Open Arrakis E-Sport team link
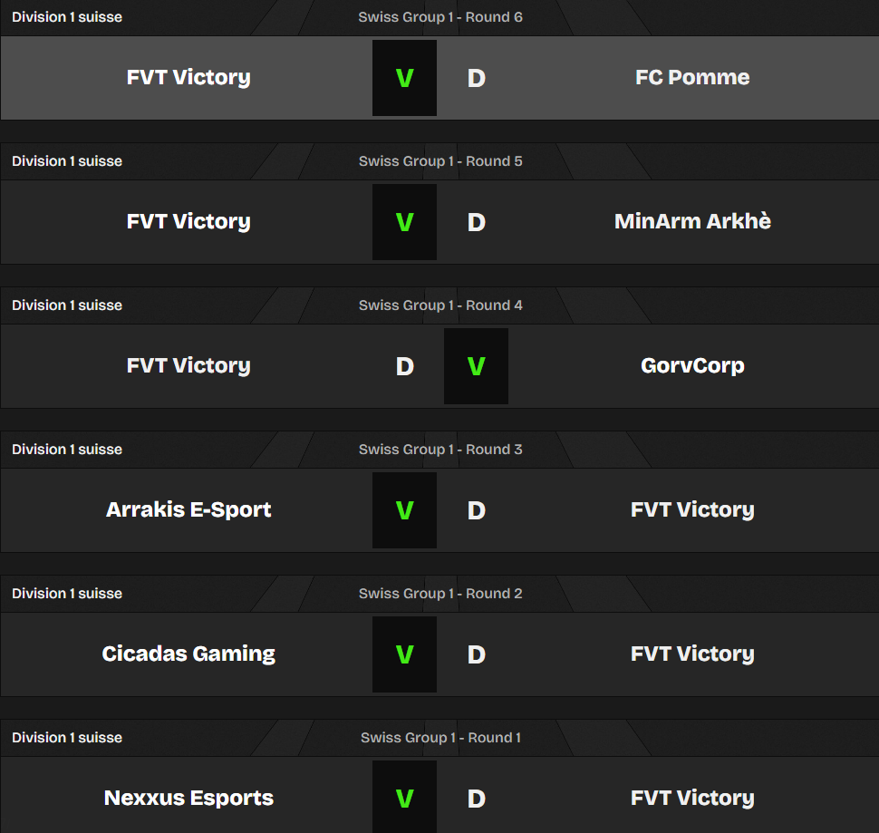Image resolution: width=879 pixels, height=833 pixels. 188,509
